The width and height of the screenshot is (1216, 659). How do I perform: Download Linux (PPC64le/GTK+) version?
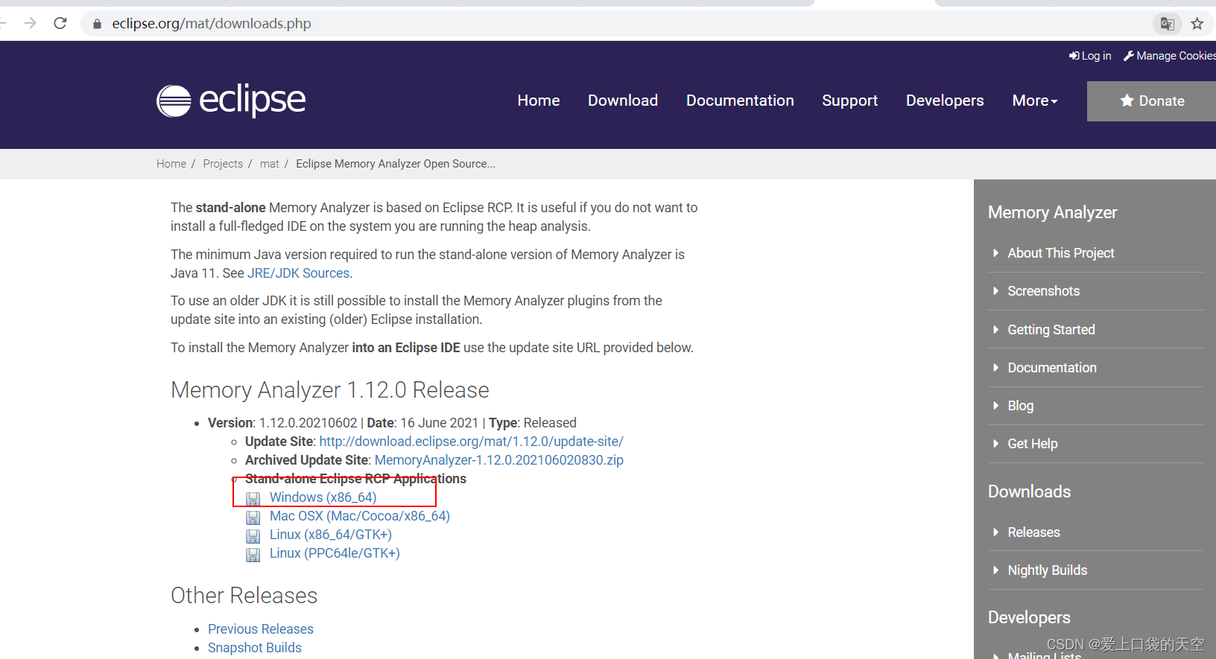(x=335, y=553)
